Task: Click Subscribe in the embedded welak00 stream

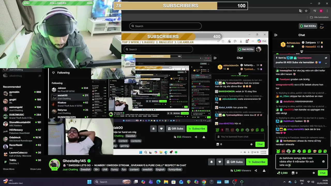Action: pyautogui.click(x=197, y=129)
